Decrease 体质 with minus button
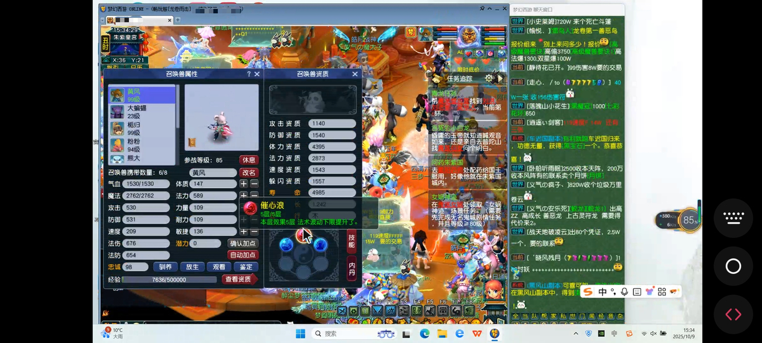The width and height of the screenshot is (762, 343). click(254, 184)
